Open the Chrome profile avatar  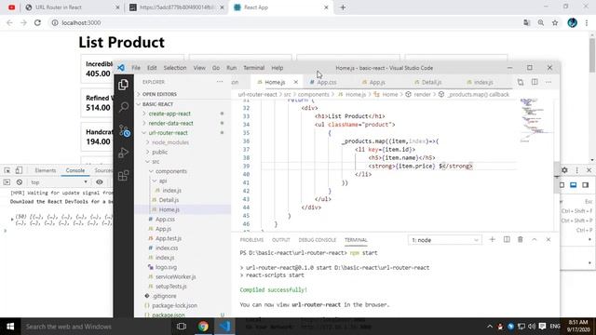pos(572,22)
